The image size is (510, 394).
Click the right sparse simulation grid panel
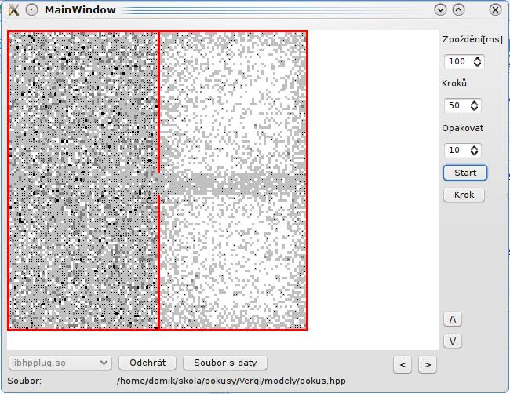point(233,181)
